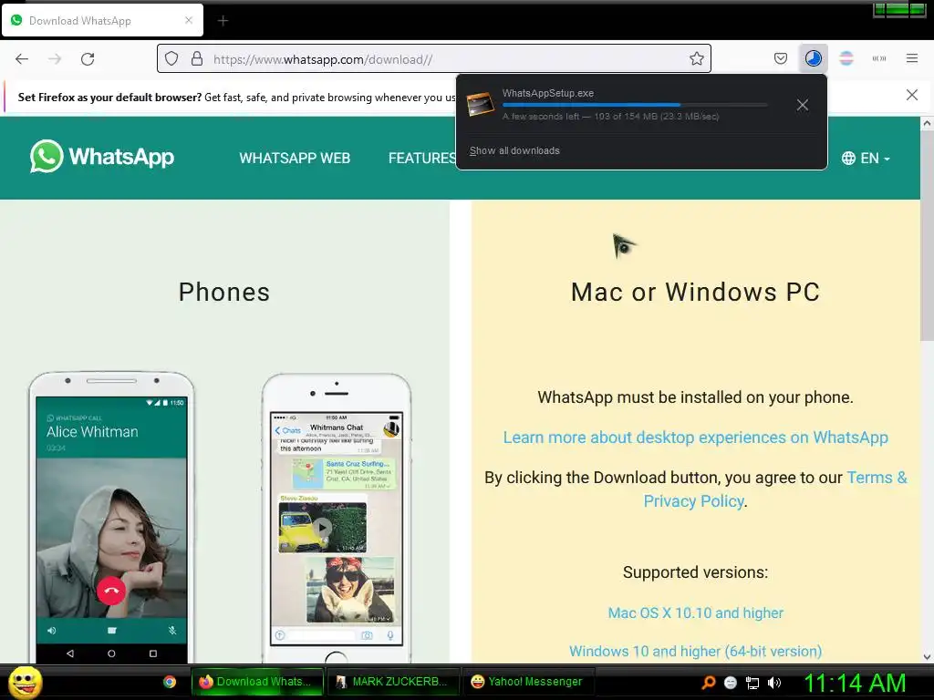Go back to the previous page
Screen dimensions: 934x700
pos(22,59)
